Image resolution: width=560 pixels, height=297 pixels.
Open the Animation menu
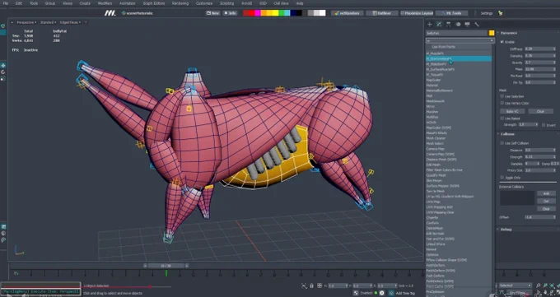pos(128,3)
